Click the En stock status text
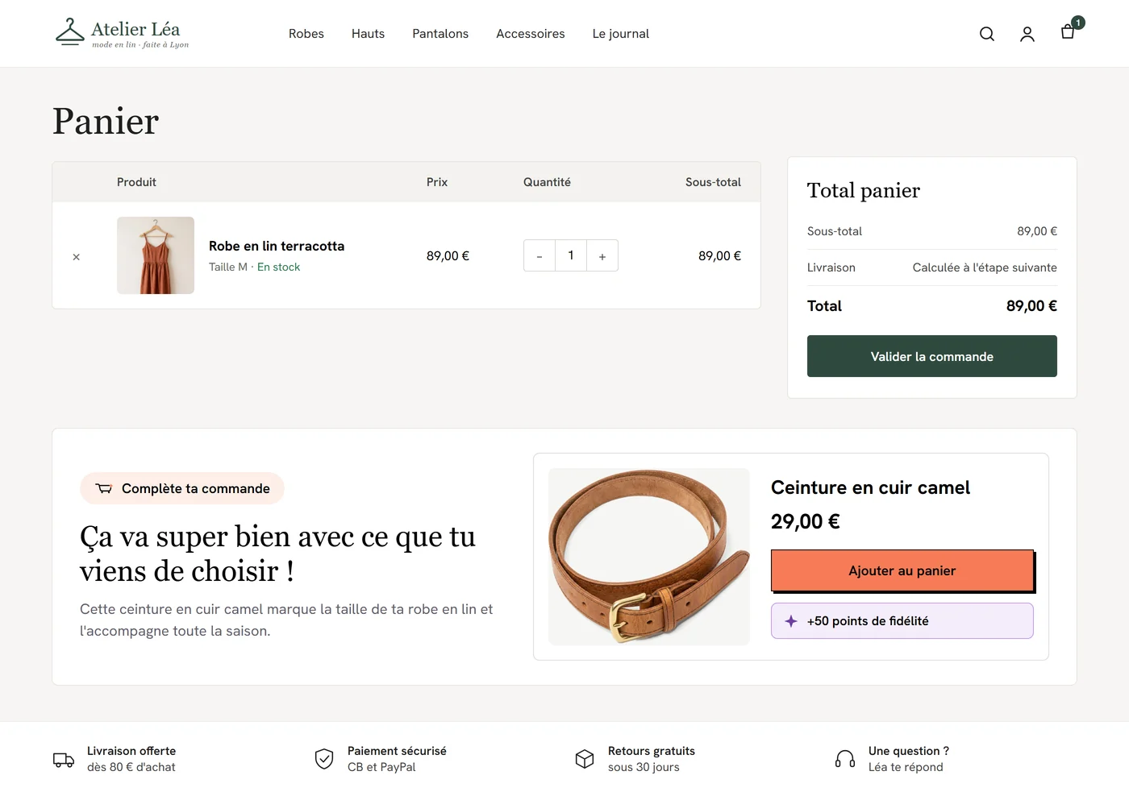The width and height of the screenshot is (1129, 796). click(x=278, y=267)
